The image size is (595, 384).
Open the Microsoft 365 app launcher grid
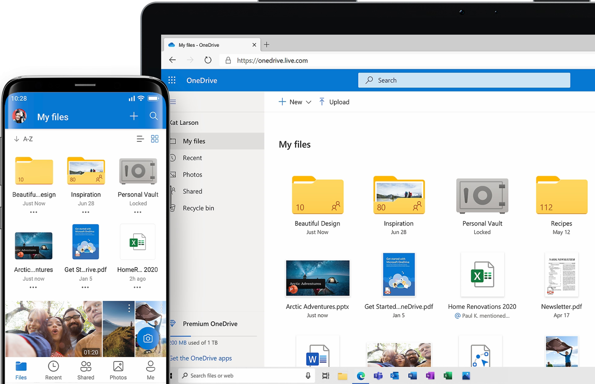click(x=172, y=80)
